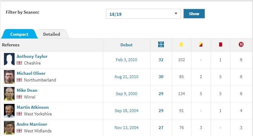Select the Compact tab
Screen dimensions: 253x136
[19, 34]
